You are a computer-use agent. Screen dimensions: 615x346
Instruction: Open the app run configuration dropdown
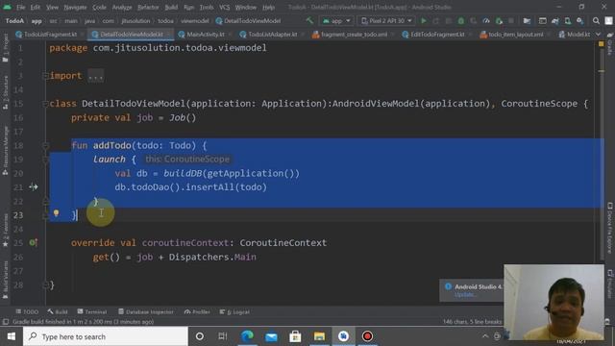coord(336,20)
